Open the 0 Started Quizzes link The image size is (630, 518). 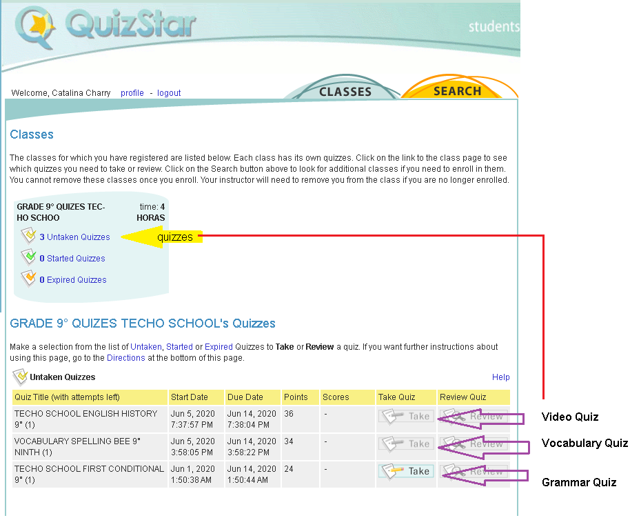(72, 258)
